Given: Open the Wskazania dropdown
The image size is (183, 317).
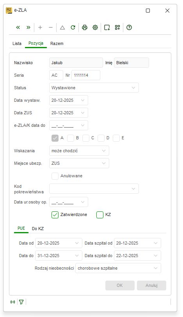Looking at the screenshot, I should coord(79,151).
